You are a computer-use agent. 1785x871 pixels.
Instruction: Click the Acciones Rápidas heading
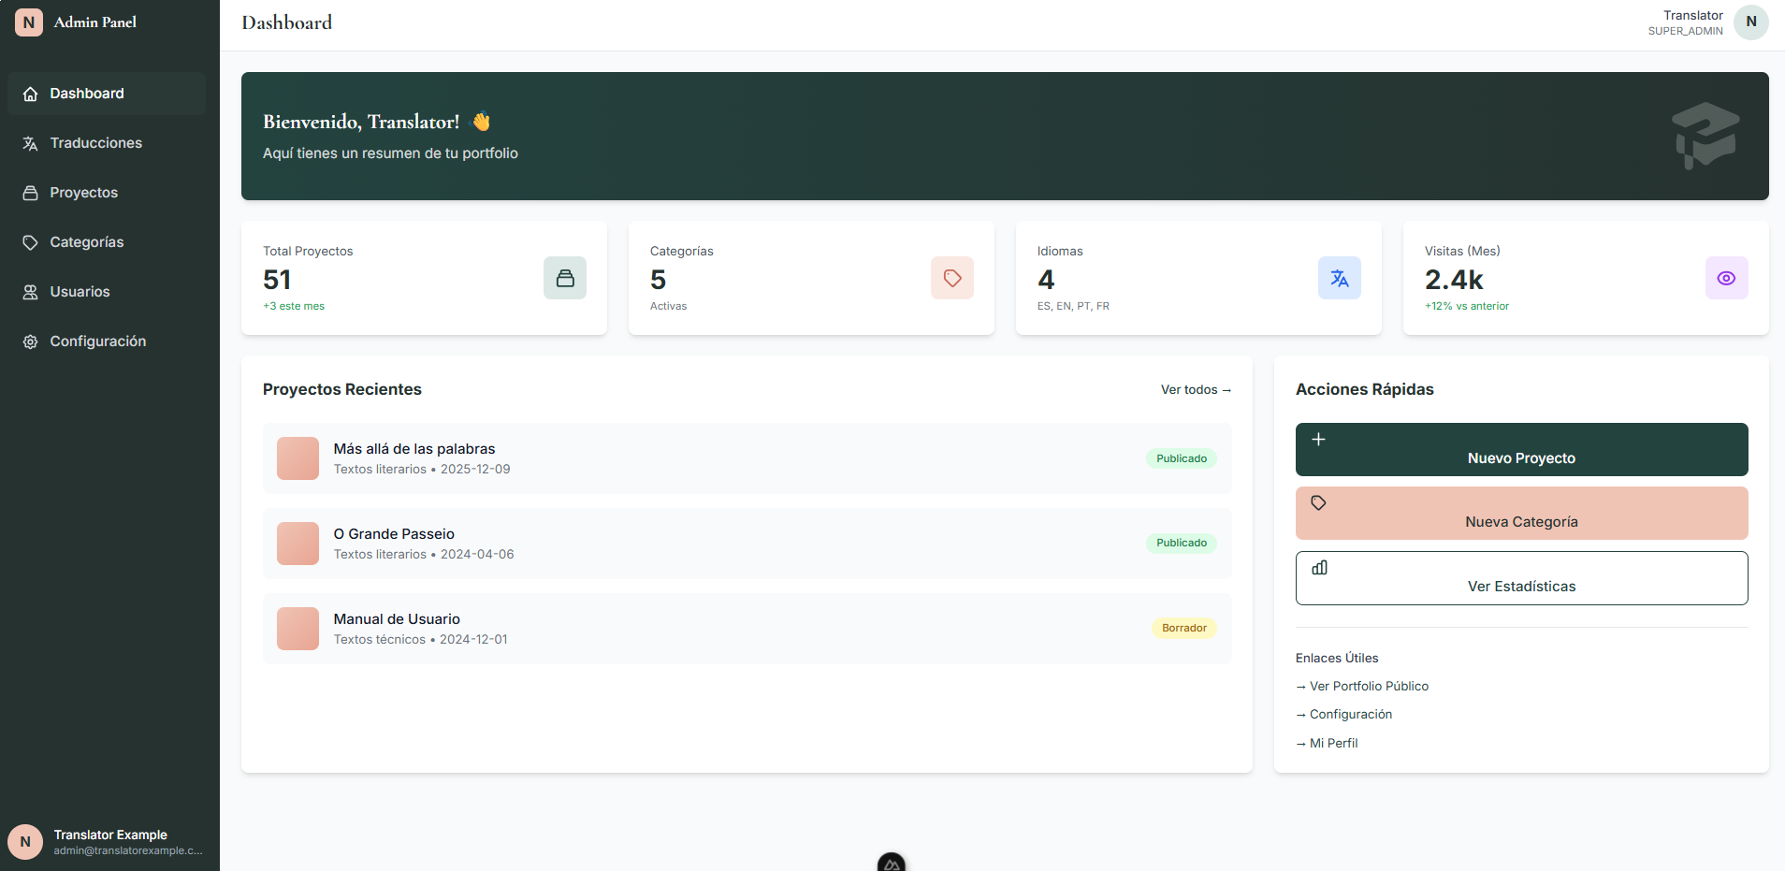1365,389
